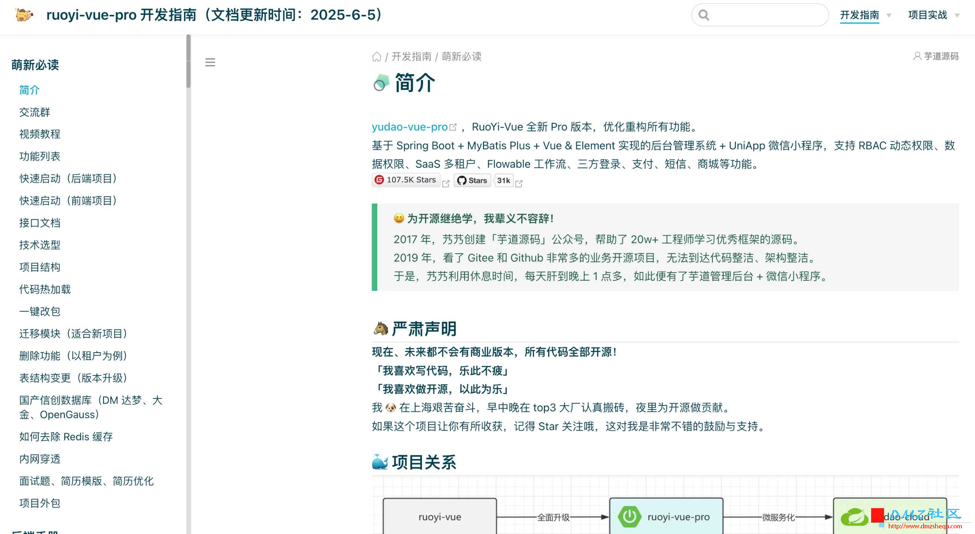
Task: Open 国产信创数据库 sidebar item
Action: 91,407
